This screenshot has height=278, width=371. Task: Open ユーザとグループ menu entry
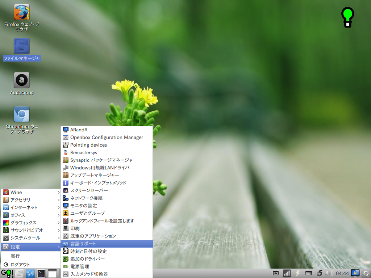[x=107, y=213]
